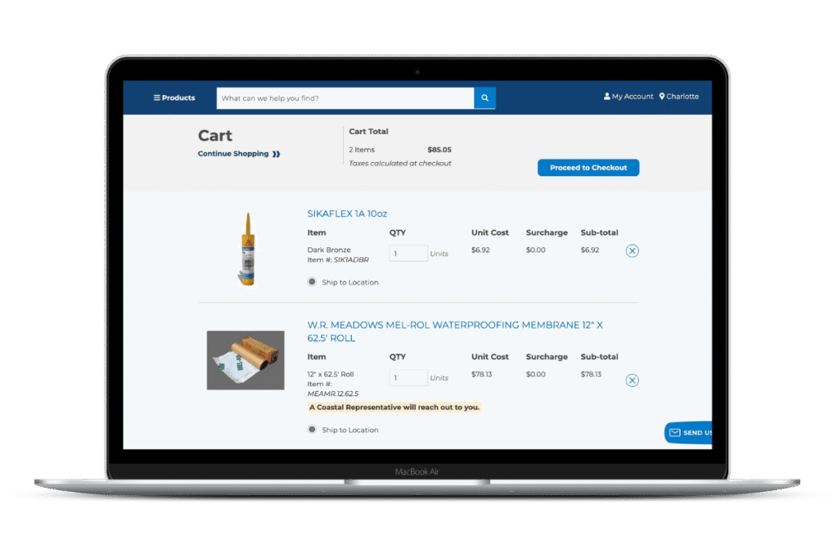The image size is (838, 559).
Task: Click Continue Shopping link
Action: [x=239, y=154]
